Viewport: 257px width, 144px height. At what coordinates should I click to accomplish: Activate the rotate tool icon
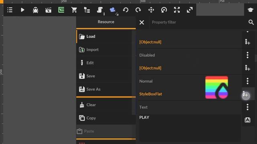(164, 10)
